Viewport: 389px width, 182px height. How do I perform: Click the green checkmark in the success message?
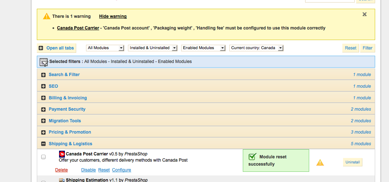coord(252,157)
